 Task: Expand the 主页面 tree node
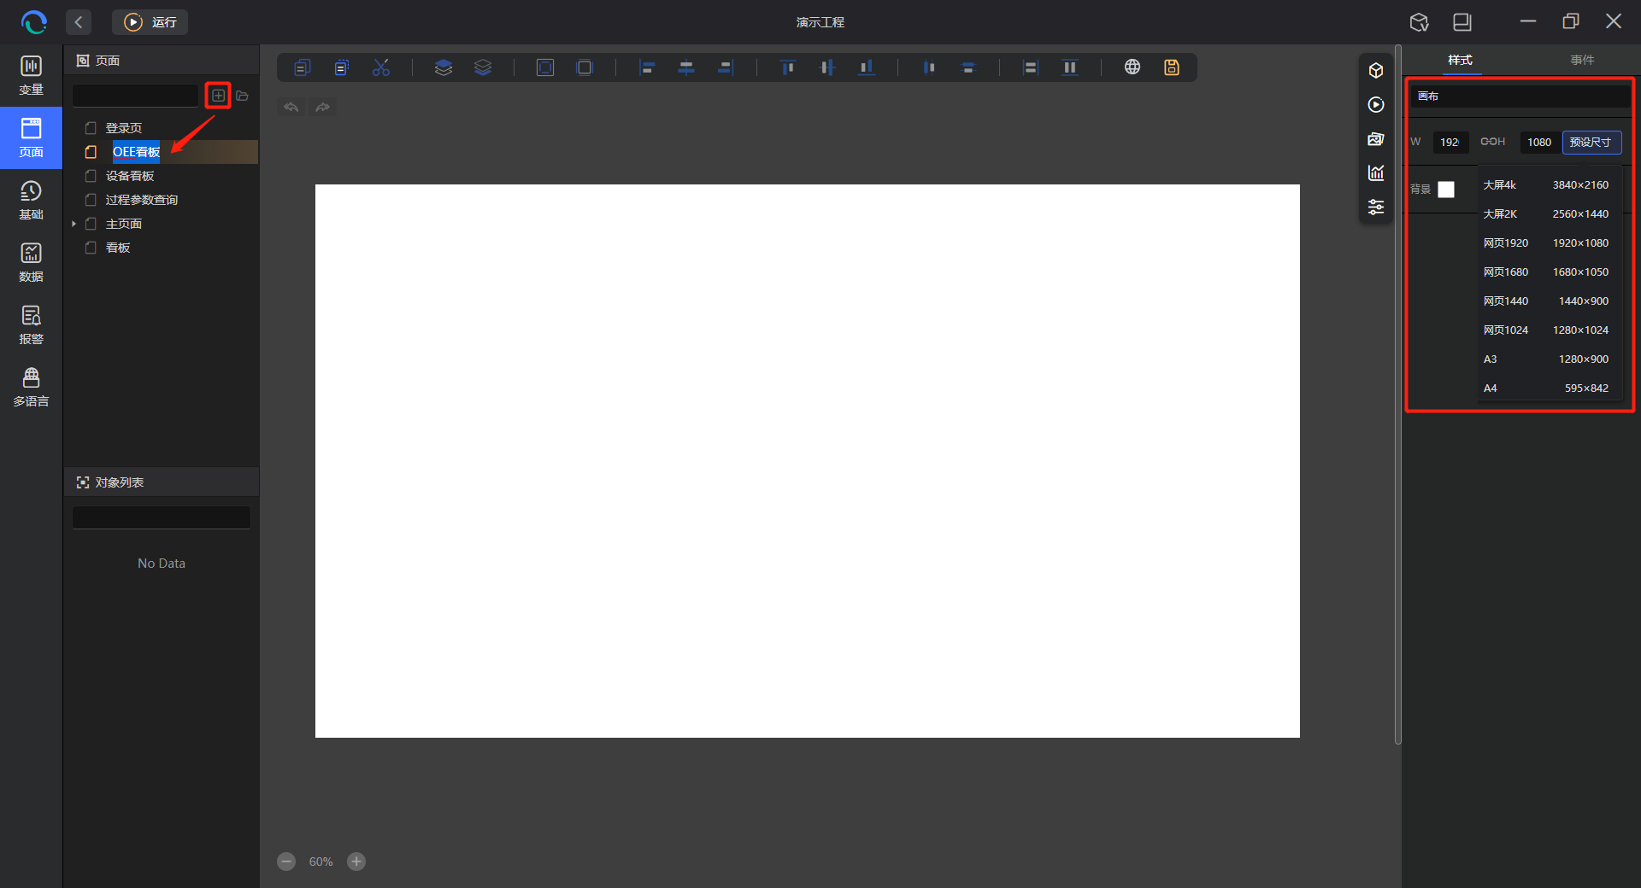pyautogui.click(x=74, y=224)
